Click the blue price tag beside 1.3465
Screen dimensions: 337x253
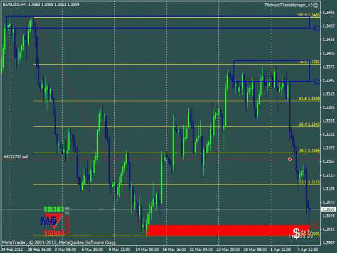pyautogui.click(x=317, y=29)
